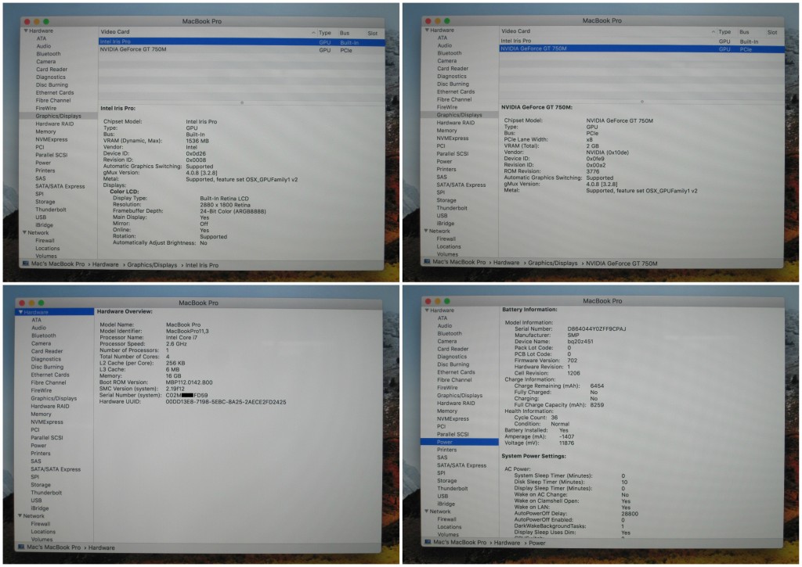Click computer icon in NVIDIA window path bar

(427, 262)
